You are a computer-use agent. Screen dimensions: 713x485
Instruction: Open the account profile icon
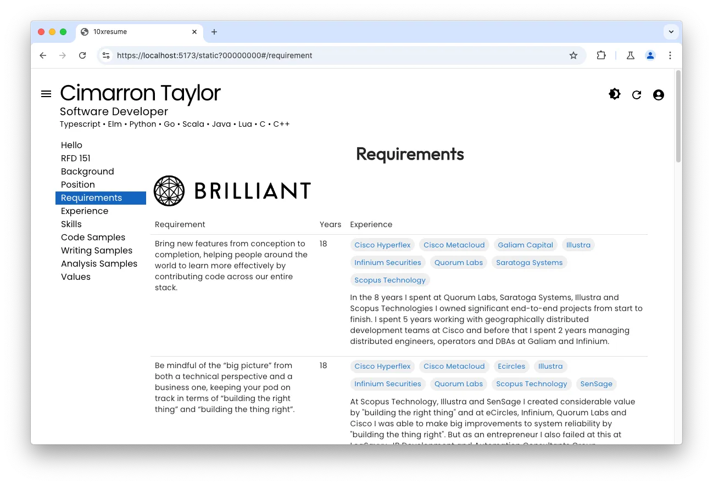[x=658, y=94]
